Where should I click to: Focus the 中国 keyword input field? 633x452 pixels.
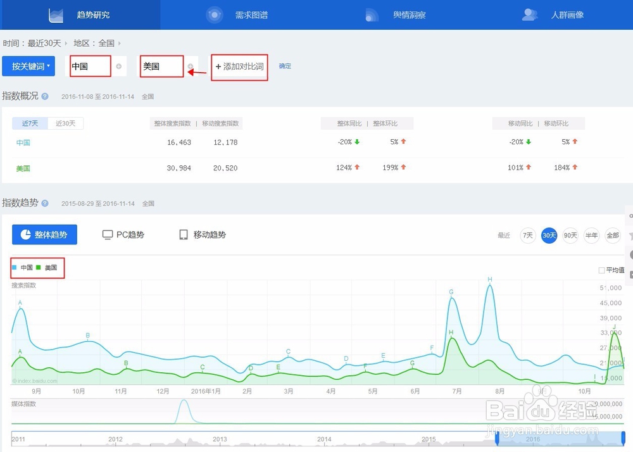[91, 66]
